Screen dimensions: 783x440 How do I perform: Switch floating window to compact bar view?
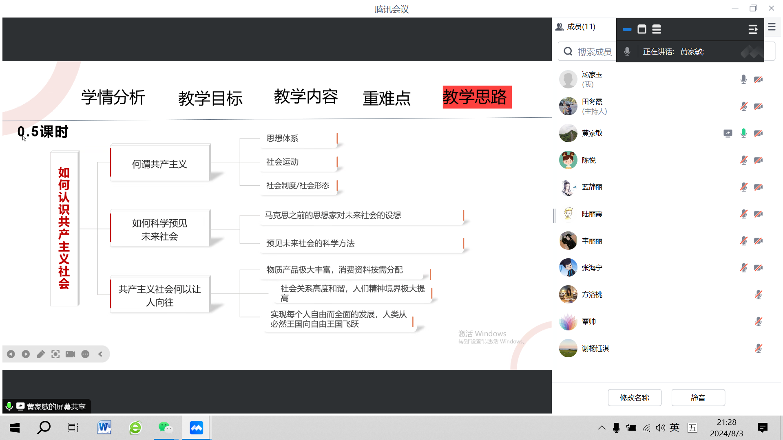(x=627, y=29)
